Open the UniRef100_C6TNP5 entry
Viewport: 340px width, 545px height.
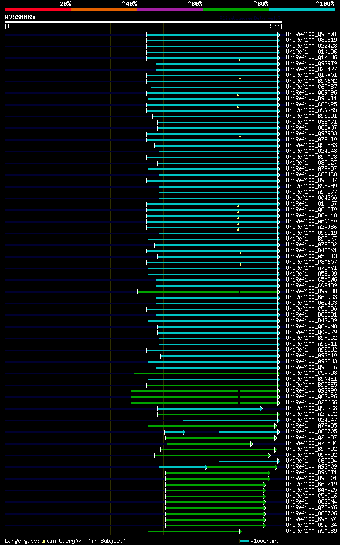(311, 104)
